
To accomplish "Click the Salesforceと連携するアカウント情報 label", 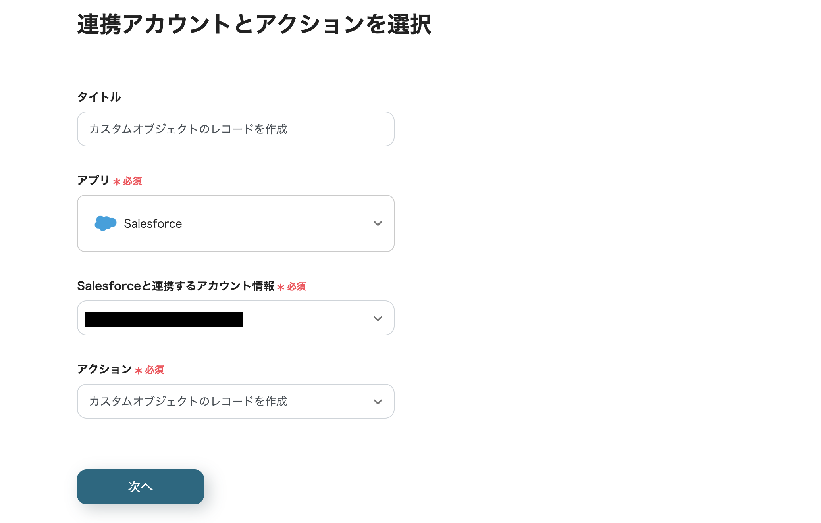I will pos(177,286).
